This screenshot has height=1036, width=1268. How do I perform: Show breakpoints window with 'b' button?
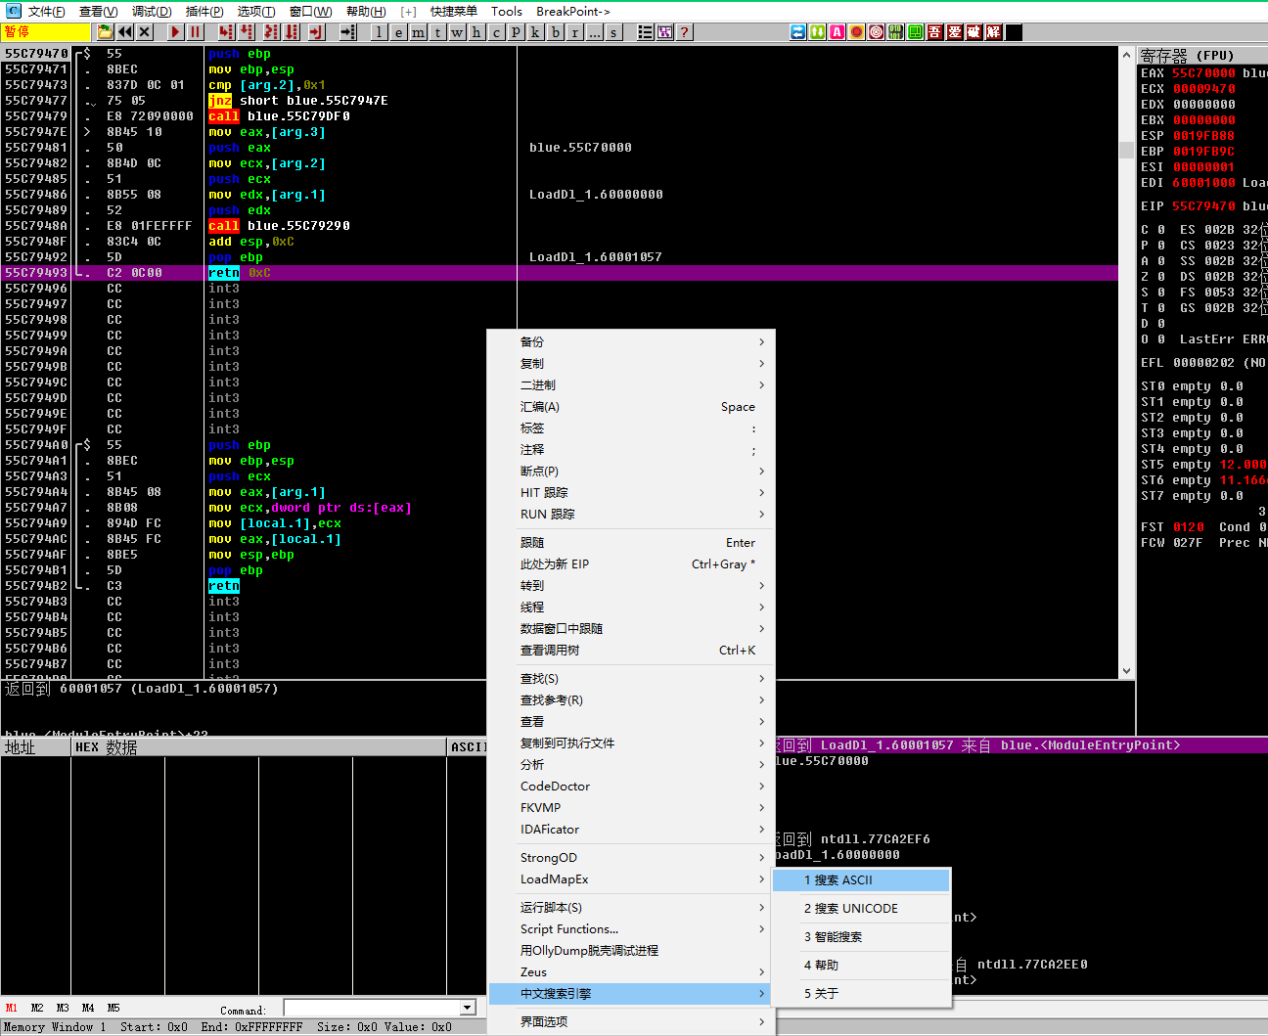tap(556, 32)
